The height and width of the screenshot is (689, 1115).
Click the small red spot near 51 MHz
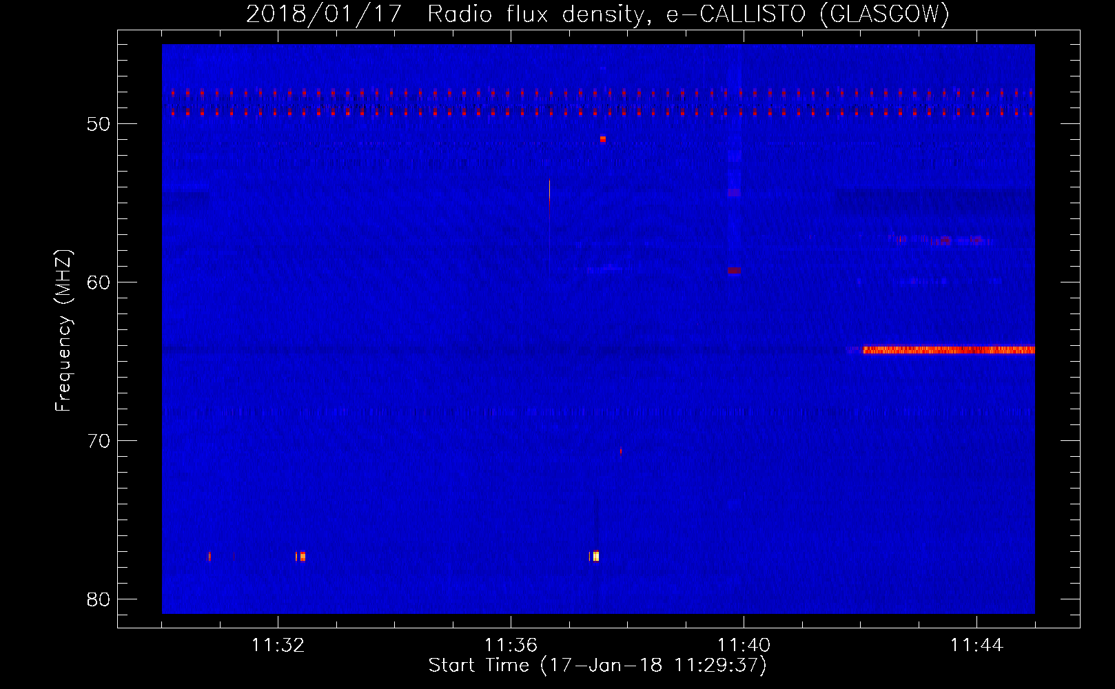[x=603, y=139]
